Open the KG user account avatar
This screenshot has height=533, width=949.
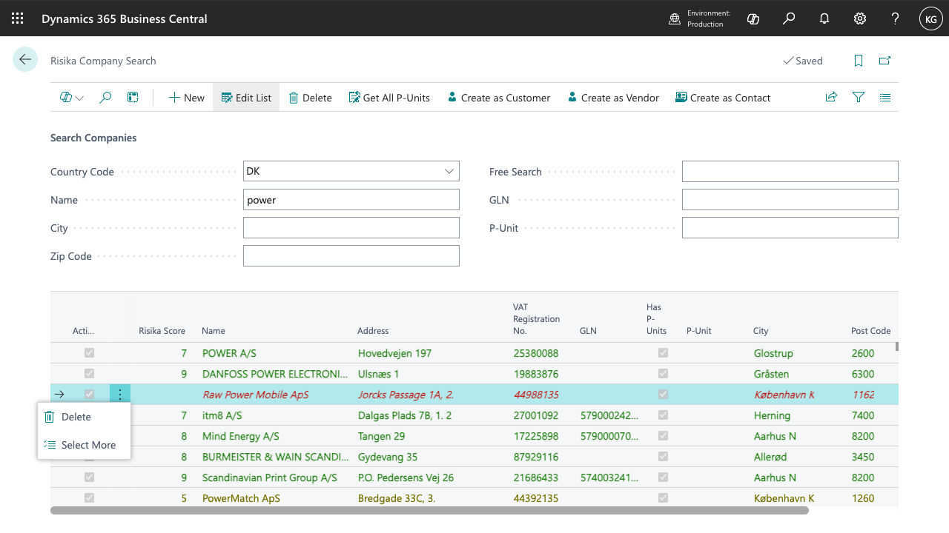click(931, 19)
